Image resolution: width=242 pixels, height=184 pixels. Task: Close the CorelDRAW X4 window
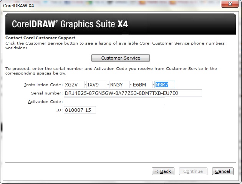pyautogui.click(x=230, y=4)
